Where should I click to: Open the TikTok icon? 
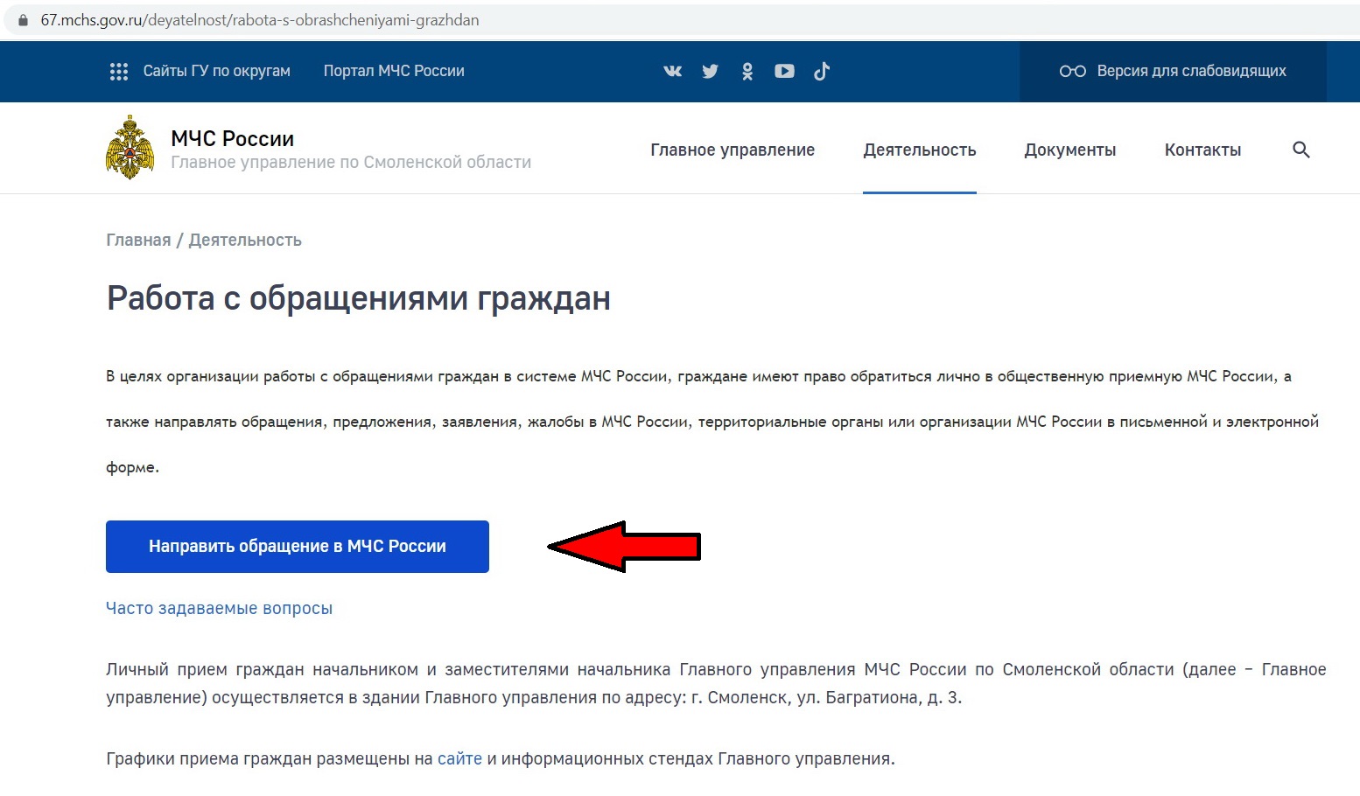pos(822,71)
